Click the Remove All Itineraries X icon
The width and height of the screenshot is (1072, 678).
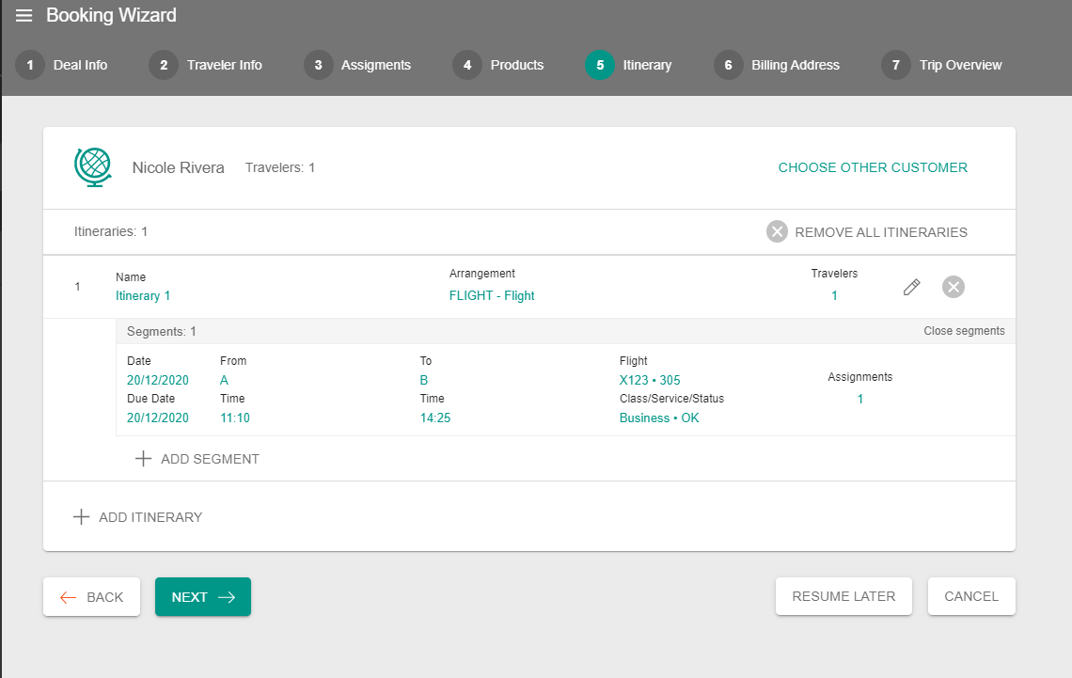777,231
